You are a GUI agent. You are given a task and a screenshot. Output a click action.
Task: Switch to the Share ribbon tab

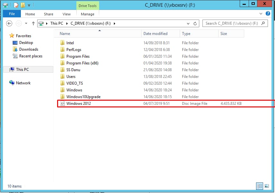point(48,14)
